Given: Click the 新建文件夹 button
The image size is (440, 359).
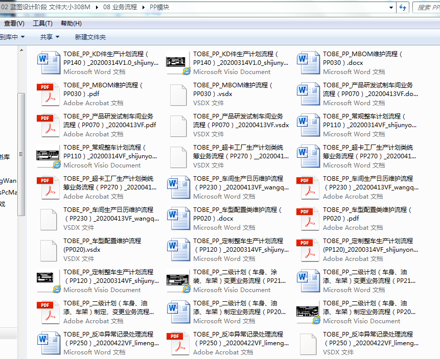Looking at the screenshot, I should (90, 37).
